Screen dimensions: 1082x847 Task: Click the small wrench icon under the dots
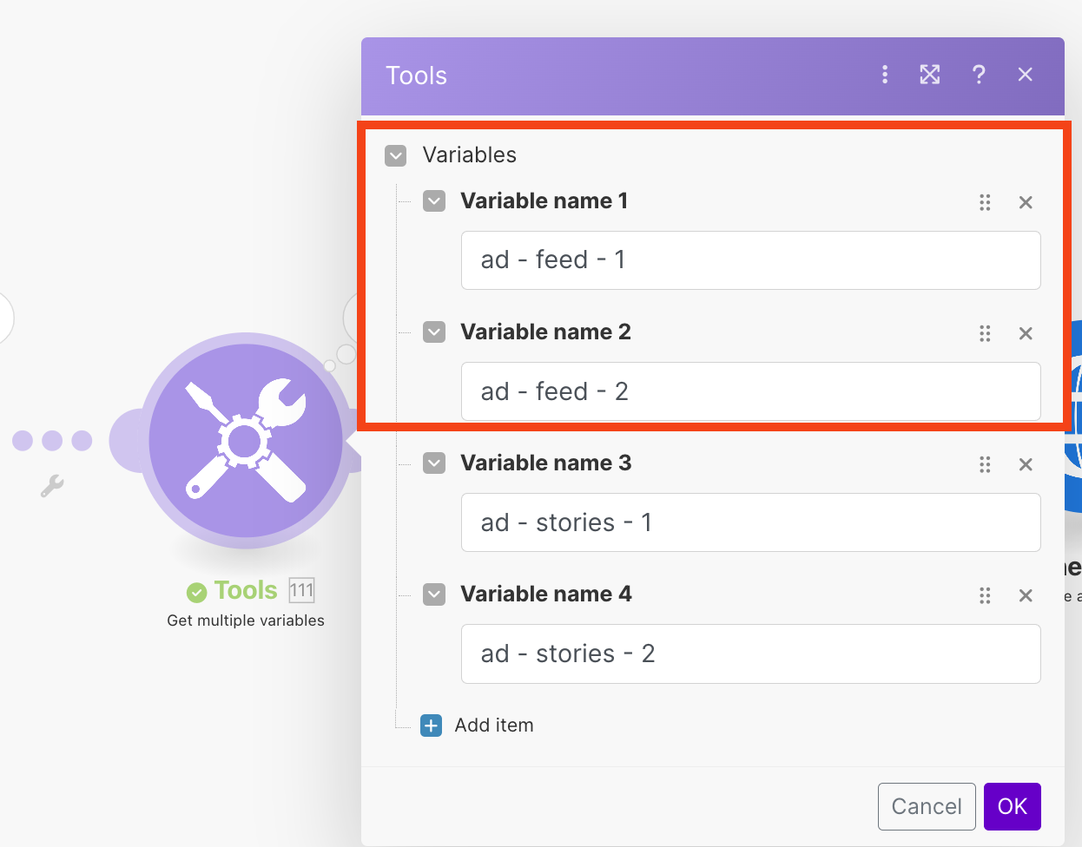[x=52, y=486]
